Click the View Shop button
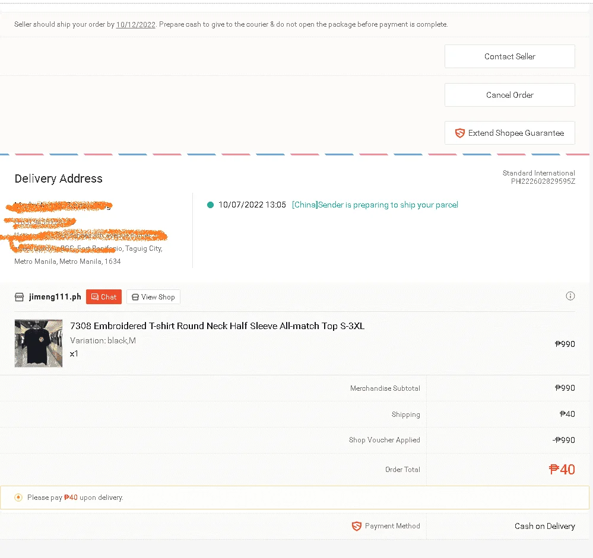This screenshot has width=593, height=558. pyautogui.click(x=153, y=297)
